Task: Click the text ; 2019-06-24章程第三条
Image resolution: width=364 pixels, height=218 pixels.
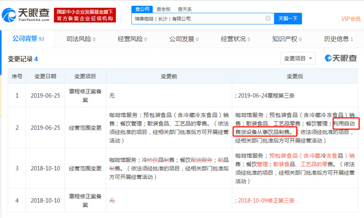Action: [x=265, y=95]
